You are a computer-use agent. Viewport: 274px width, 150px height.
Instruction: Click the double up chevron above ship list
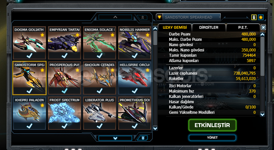[143, 17]
